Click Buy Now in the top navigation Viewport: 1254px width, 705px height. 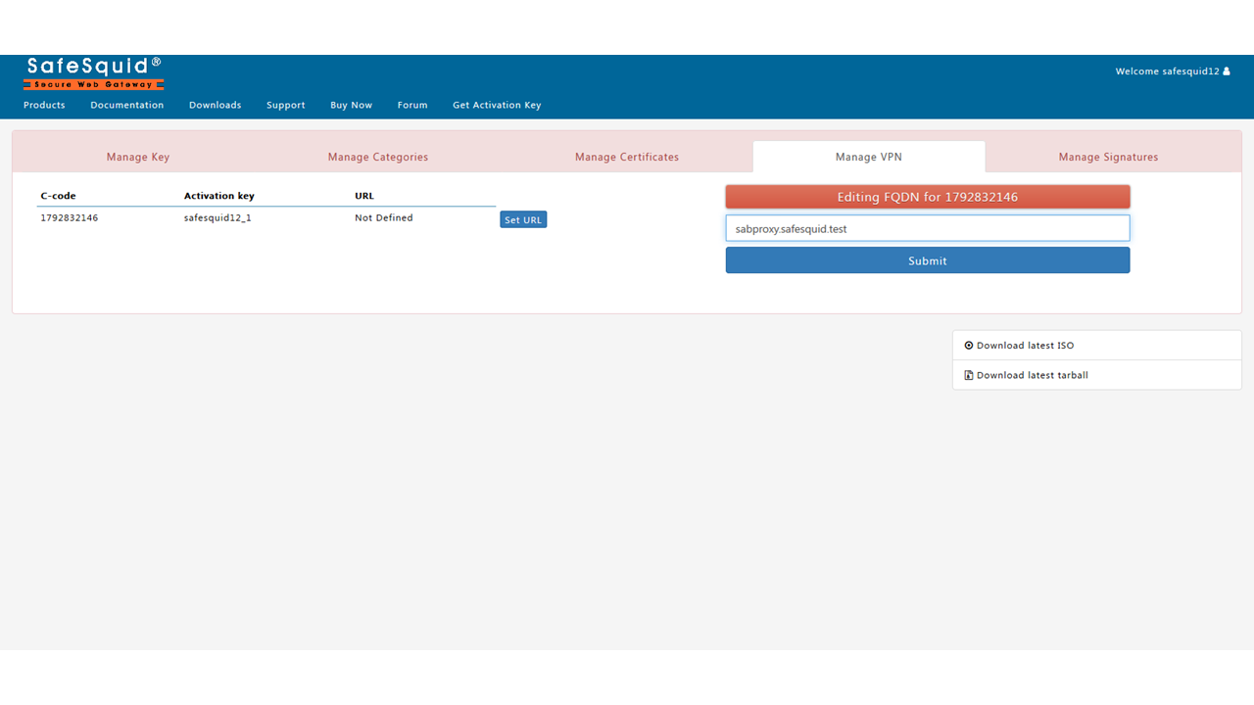click(x=351, y=105)
